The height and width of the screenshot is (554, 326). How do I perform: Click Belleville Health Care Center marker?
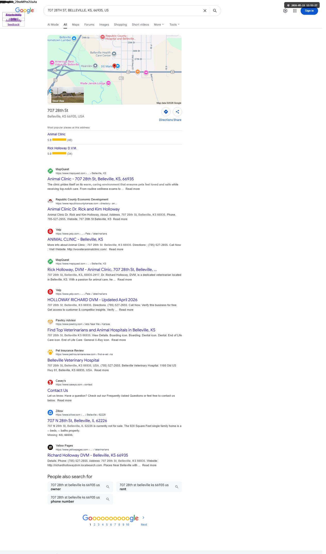point(114,54)
